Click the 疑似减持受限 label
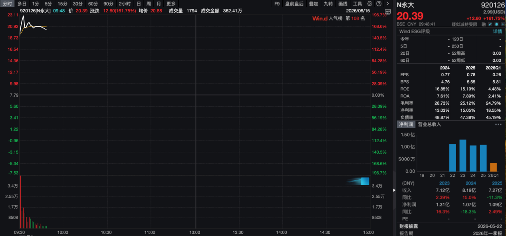This screenshot has height=236, width=506. click(x=464, y=24)
